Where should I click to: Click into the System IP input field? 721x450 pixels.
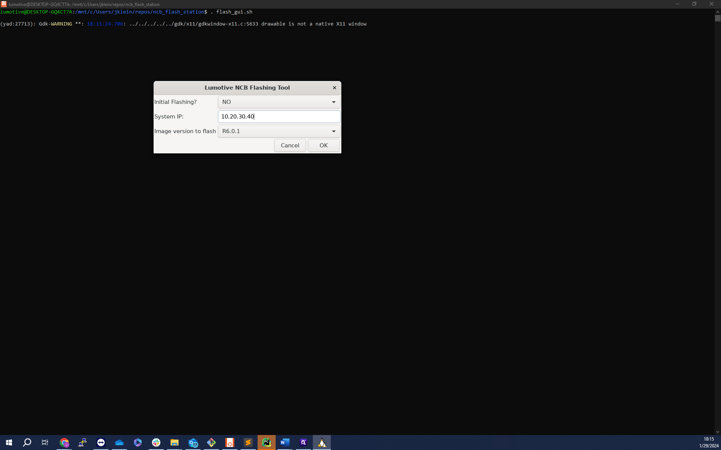click(279, 117)
